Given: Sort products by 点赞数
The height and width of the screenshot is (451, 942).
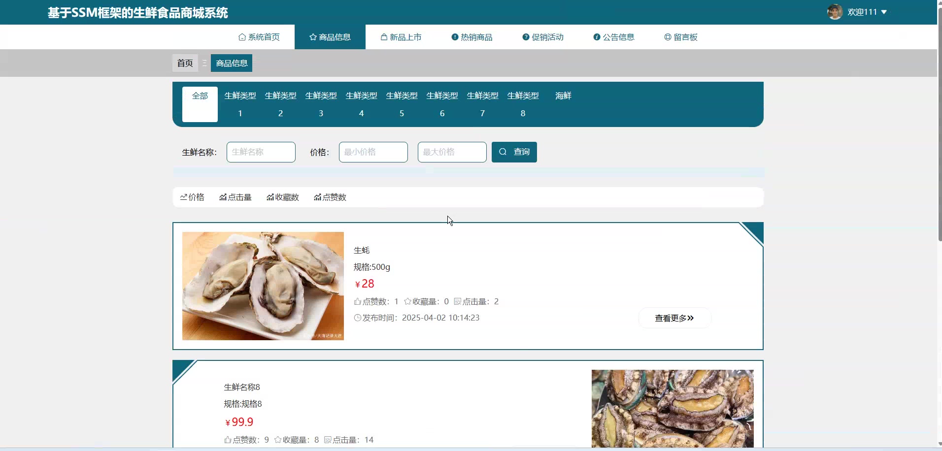Looking at the screenshot, I should click(330, 197).
